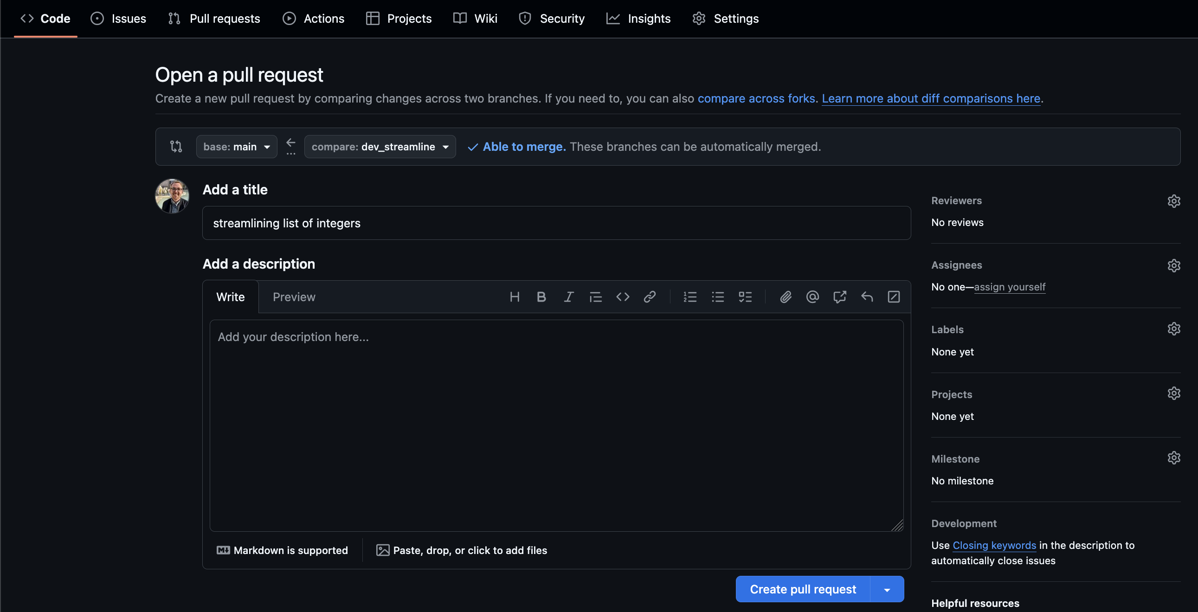1198x612 pixels.
Task: Open the Reviewers settings gear
Action: tap(1174, 201)
